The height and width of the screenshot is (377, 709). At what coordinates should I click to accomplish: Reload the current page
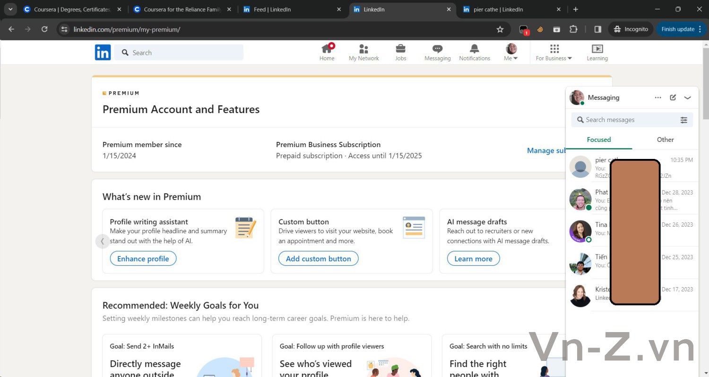[x=44, y=29]
